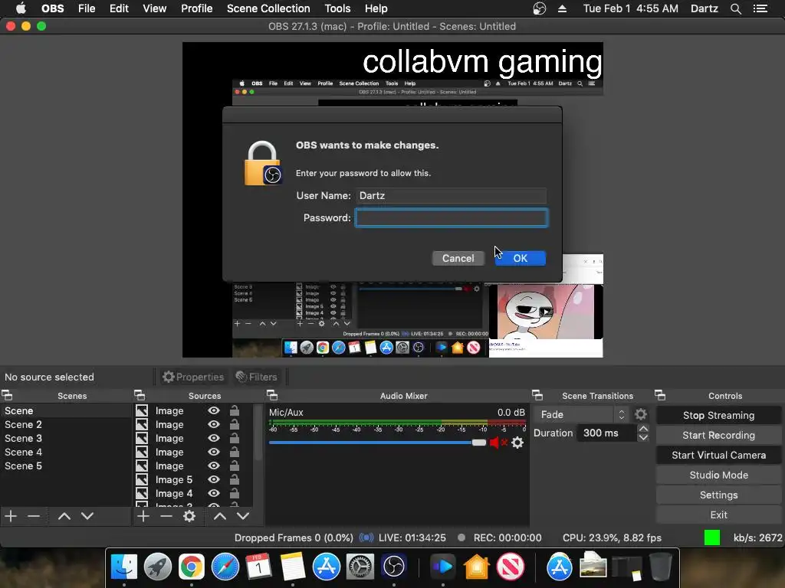Click OK in the password dialog
This screenshot has width=785, height=588.
pyautogui.click(x=521, y=258)
